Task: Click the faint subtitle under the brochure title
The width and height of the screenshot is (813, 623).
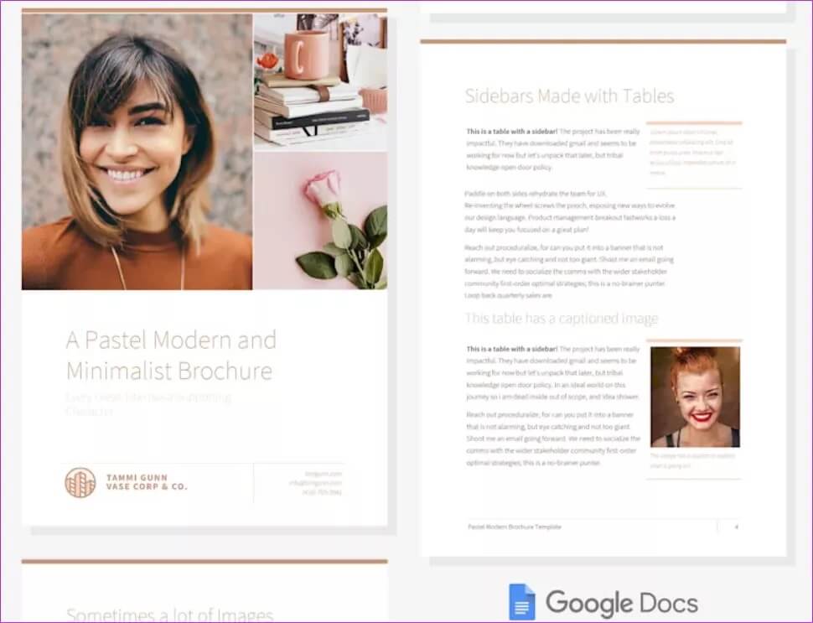Action: click(148, 403)
